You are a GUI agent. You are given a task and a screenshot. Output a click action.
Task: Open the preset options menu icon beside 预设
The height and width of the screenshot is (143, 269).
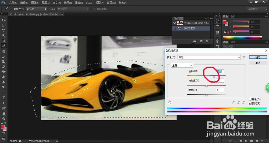click(244, 57)
